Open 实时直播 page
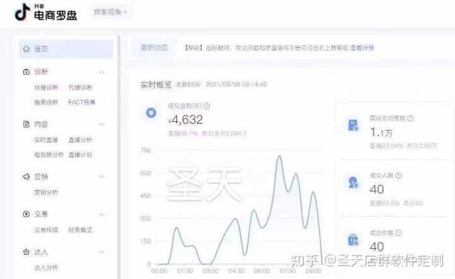Viewport: 455px width, 279px height. (x=46, y=139)
